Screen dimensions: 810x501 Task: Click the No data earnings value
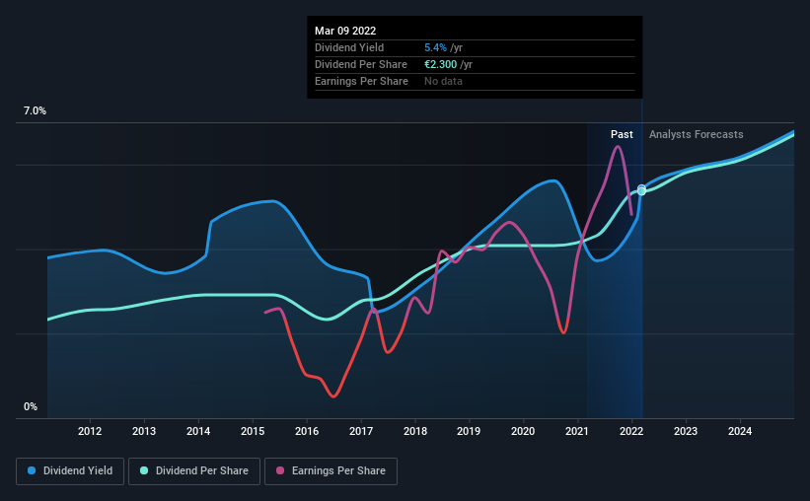click(443, 81)
